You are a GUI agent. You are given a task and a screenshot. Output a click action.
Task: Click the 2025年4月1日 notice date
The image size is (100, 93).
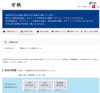coord(9,48)
